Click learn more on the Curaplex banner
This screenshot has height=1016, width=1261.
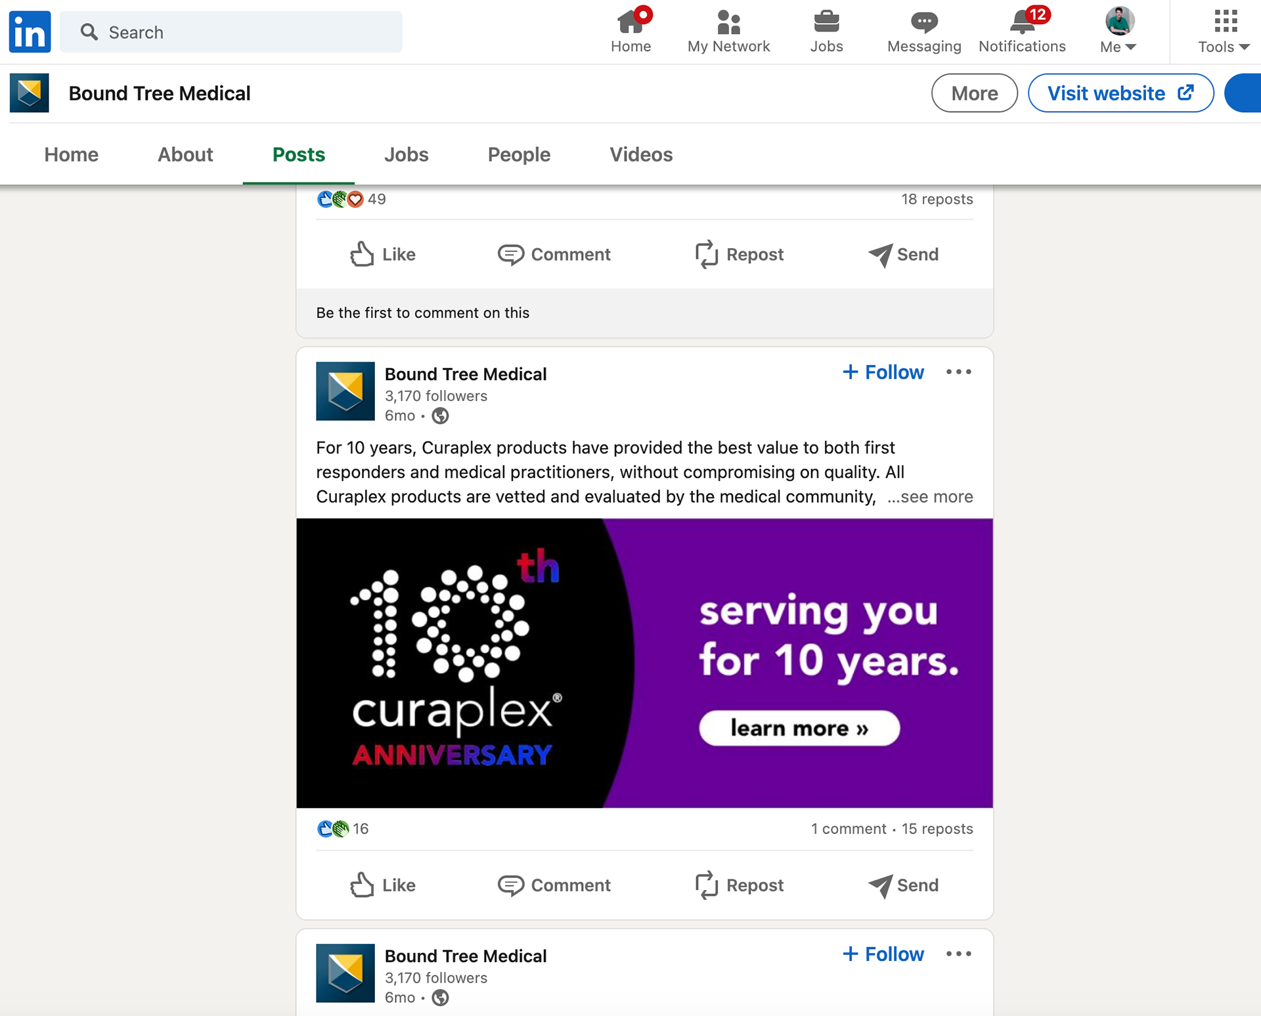pos(799,728)
